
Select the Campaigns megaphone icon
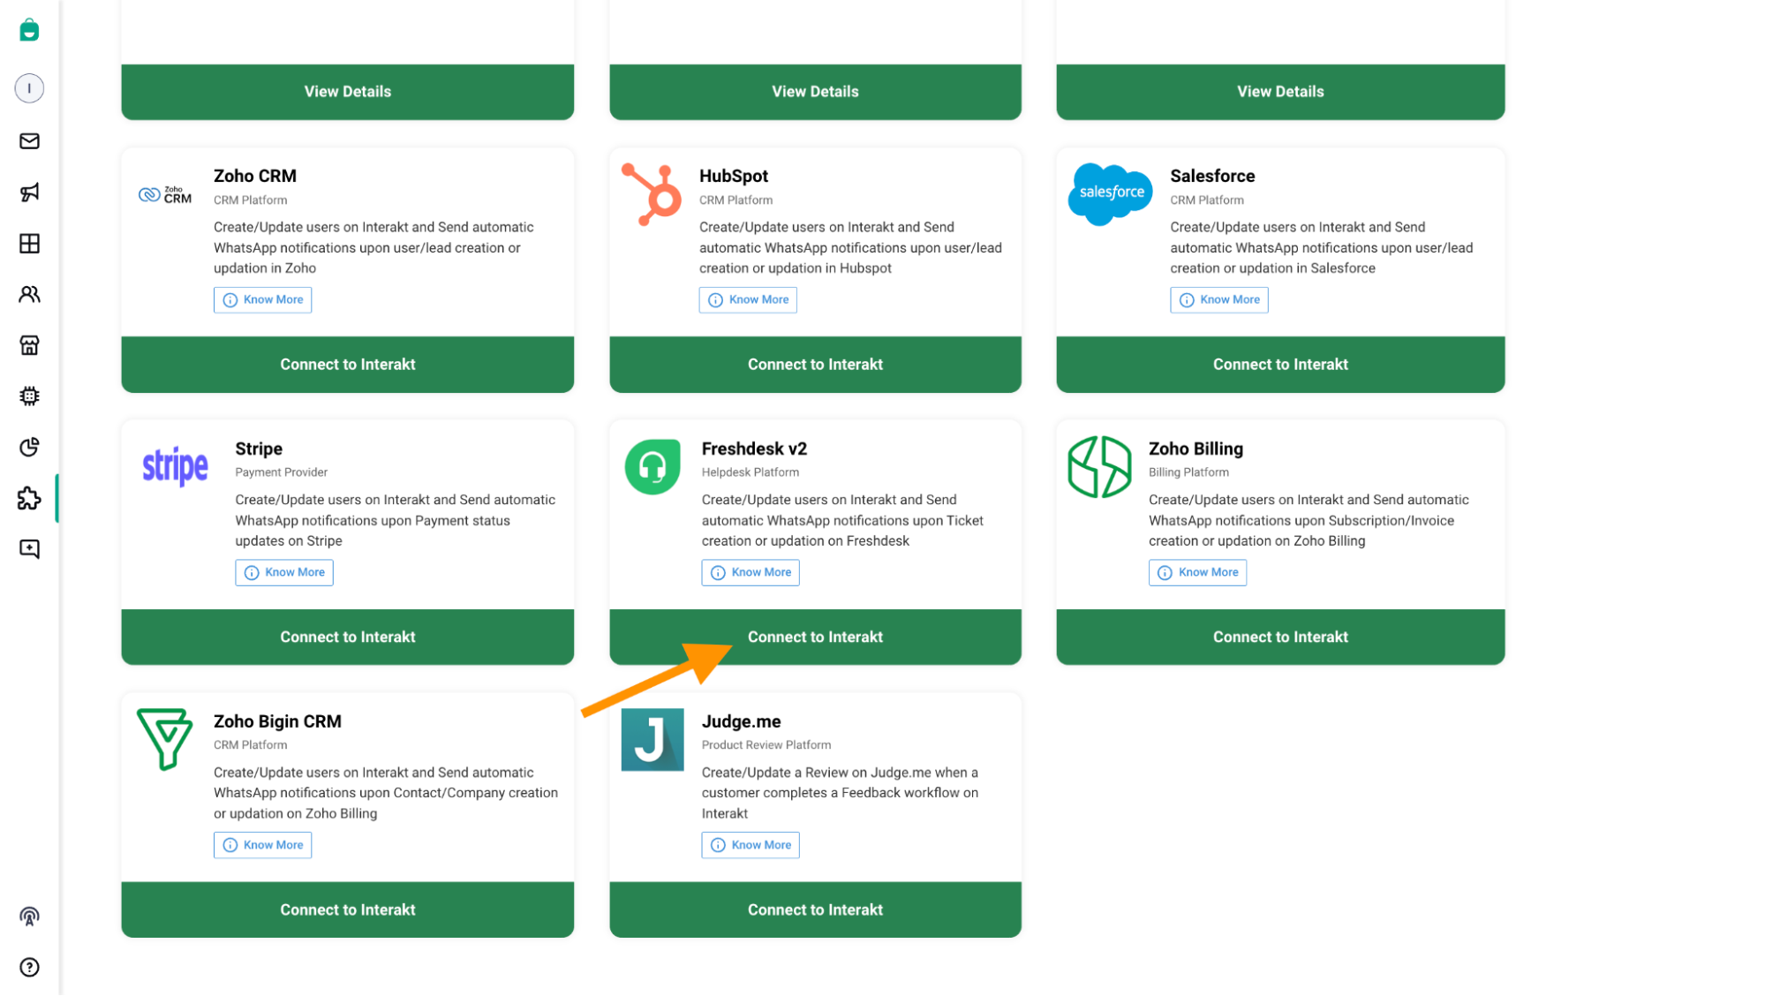coord(29,192)
